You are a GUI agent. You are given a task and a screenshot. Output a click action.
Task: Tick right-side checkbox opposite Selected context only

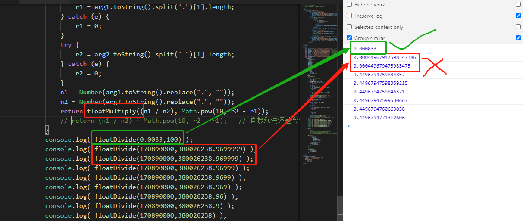[518, 27]
